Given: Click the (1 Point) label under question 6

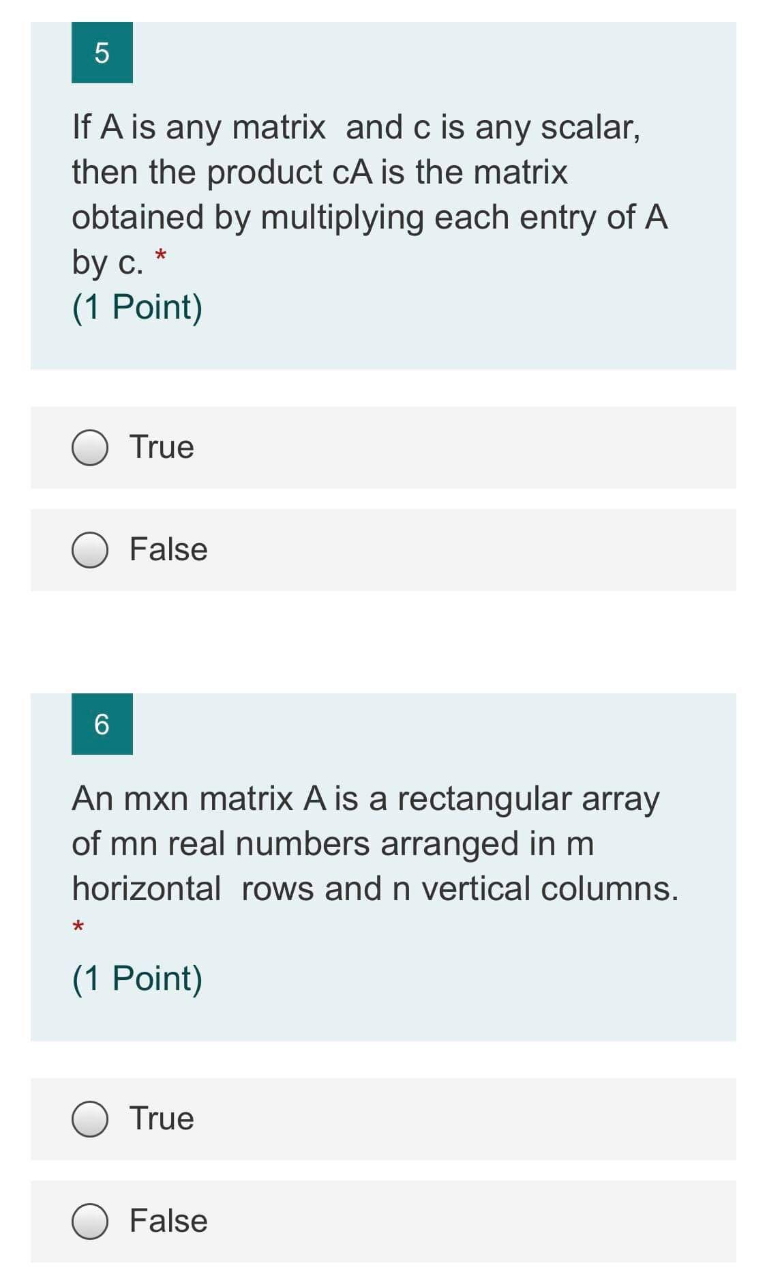Looking at the screenshot, I should 136,979.
